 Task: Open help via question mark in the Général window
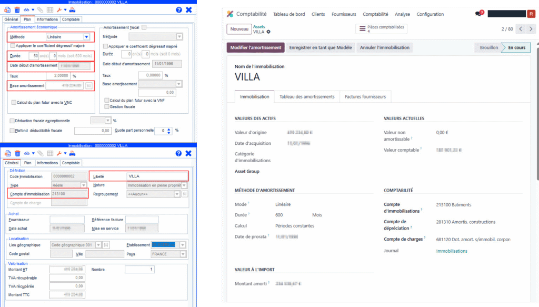coord(178,153)
